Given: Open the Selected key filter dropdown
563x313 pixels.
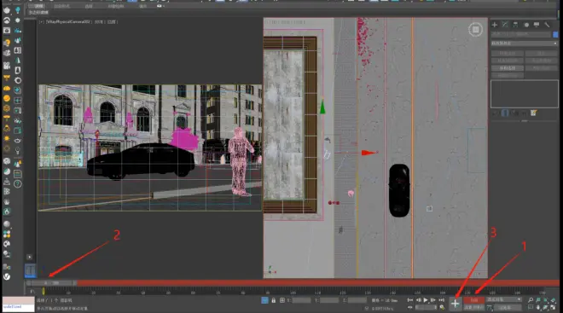Looking at the screenshot, I should [504, 299].
